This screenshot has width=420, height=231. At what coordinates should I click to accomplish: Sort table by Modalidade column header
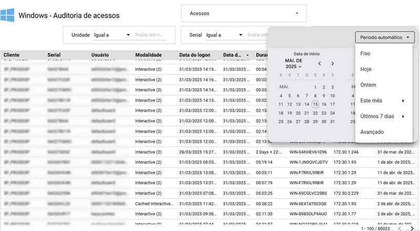coord(148,55)
